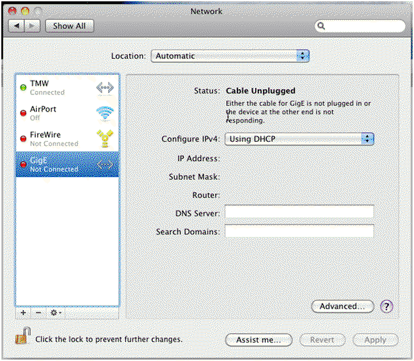The image size is (414, 361).
Task: Click the Assist me button
Action: tap(258, 340)
